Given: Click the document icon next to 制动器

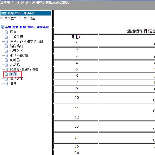Looking at the screenshot, I should click(x=6, y=60).
